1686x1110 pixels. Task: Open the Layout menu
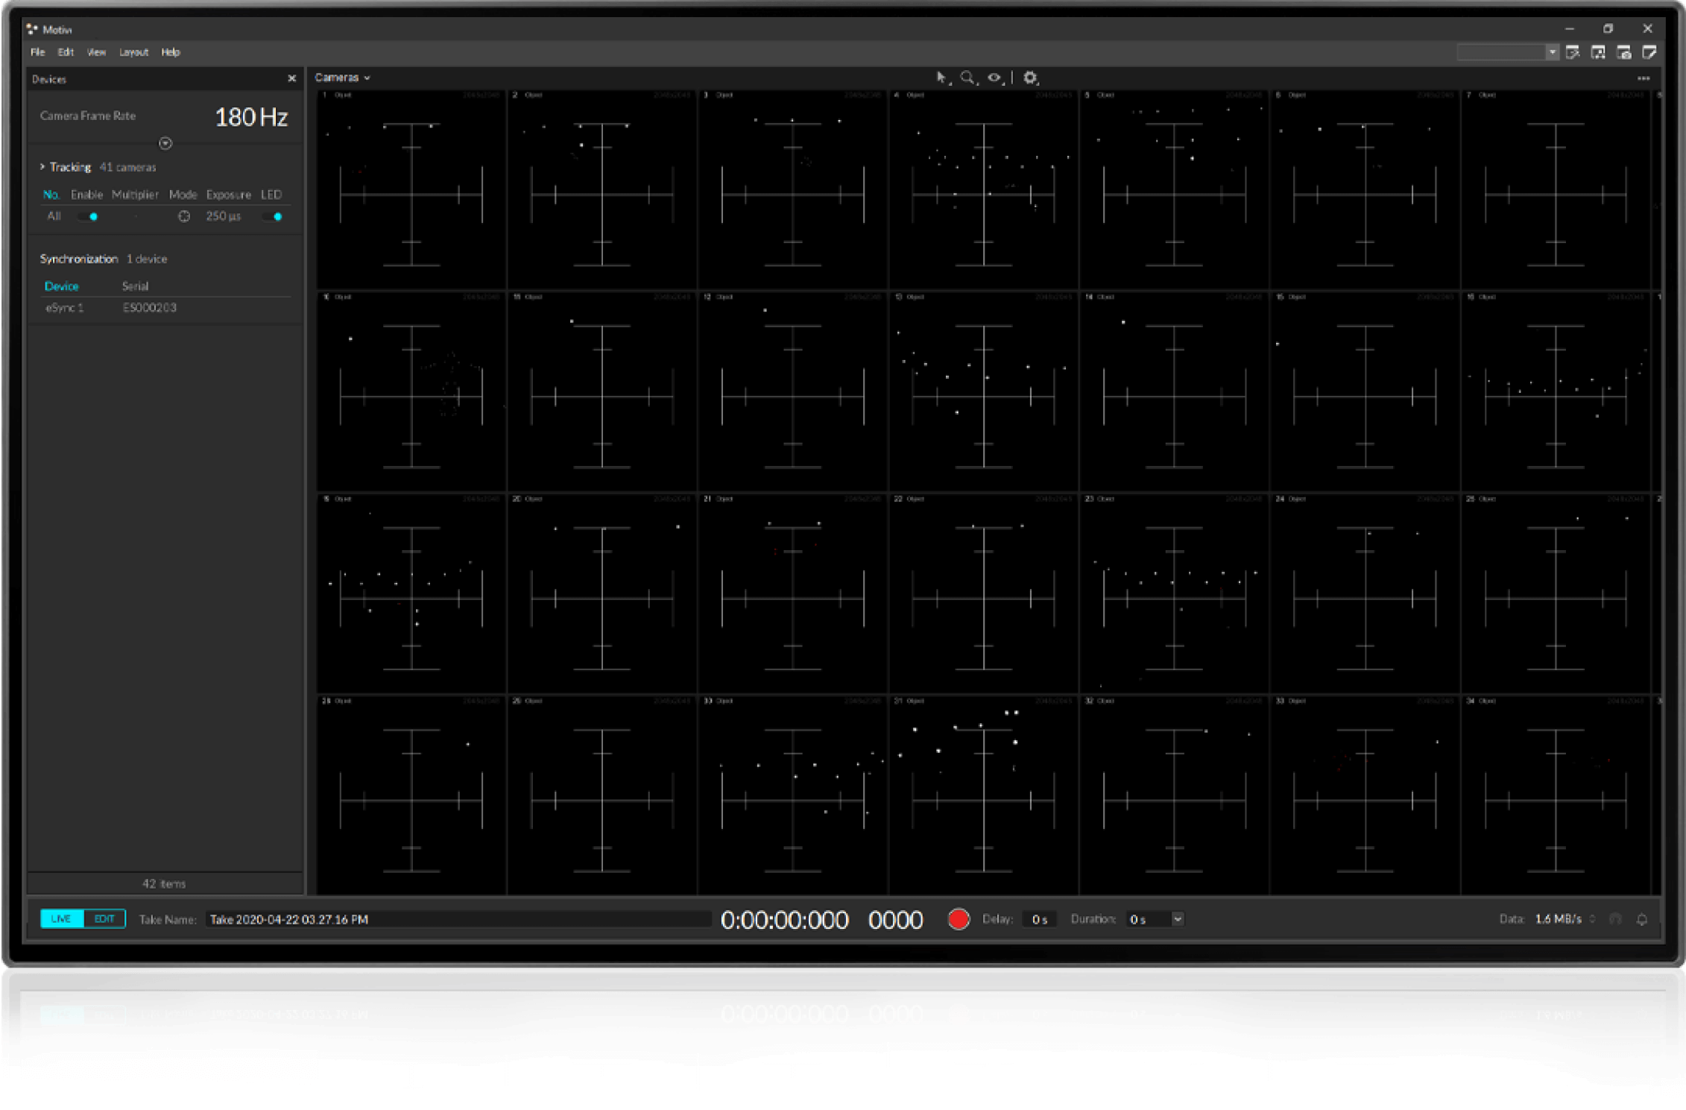point(133,52)
